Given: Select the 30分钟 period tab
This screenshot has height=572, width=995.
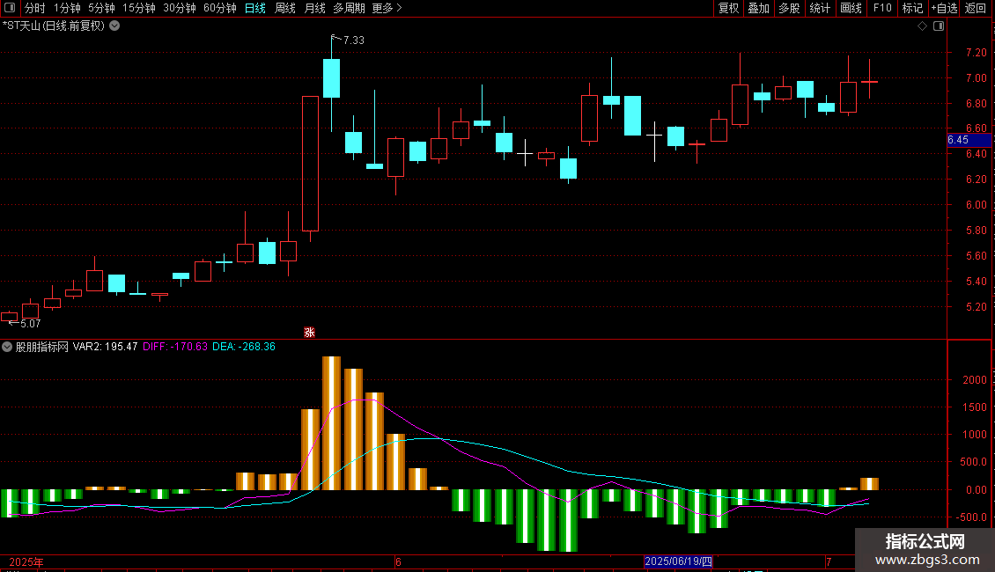Looking at the screenshot, I should [180, 8].
